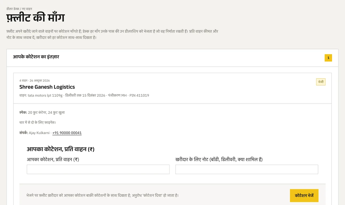This screenshot has height=205, width=345.
Task: Click the finance note चार में से दो
Action: (x=37, y=122)
